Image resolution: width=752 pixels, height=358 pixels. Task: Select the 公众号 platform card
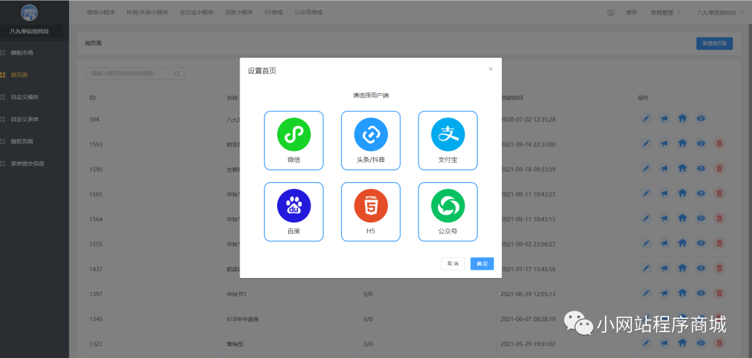tap(448, 211)
